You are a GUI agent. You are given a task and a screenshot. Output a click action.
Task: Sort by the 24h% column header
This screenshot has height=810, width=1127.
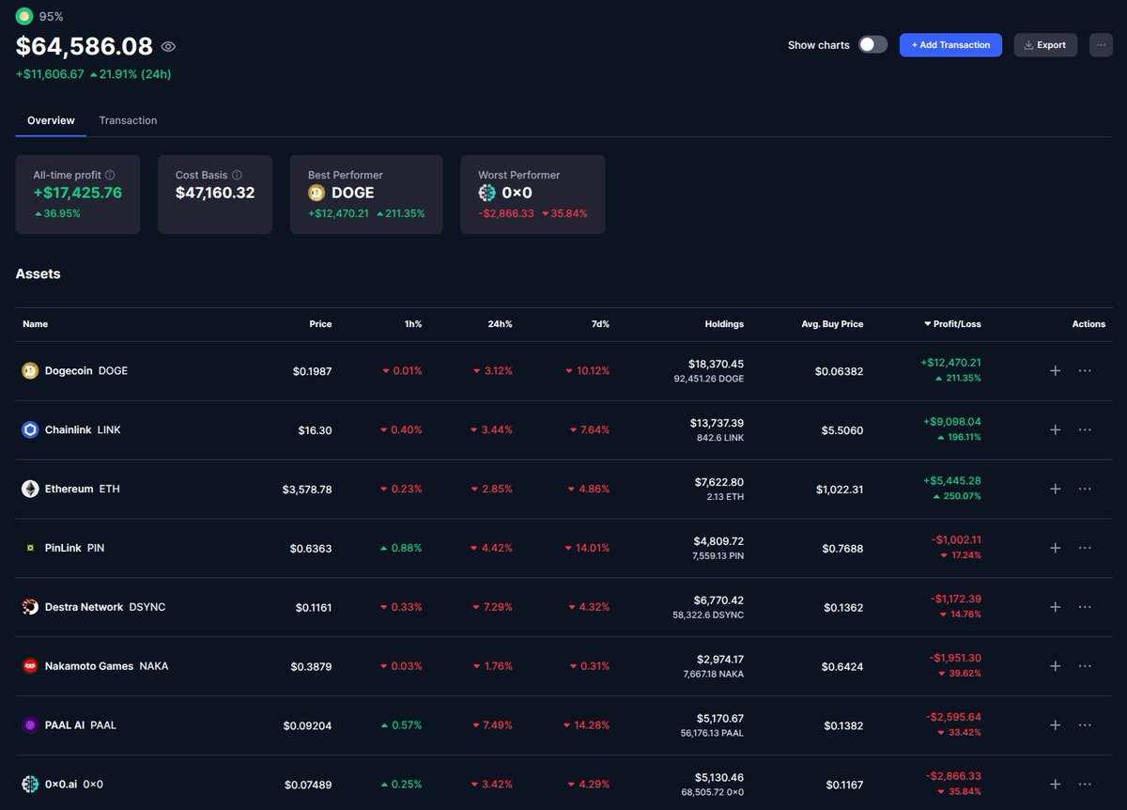click(499, 324)
